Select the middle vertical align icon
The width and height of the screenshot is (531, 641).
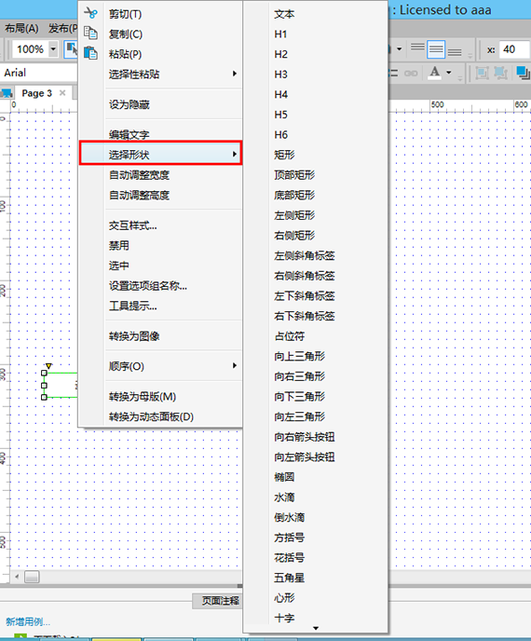click(x=436, y=49)
